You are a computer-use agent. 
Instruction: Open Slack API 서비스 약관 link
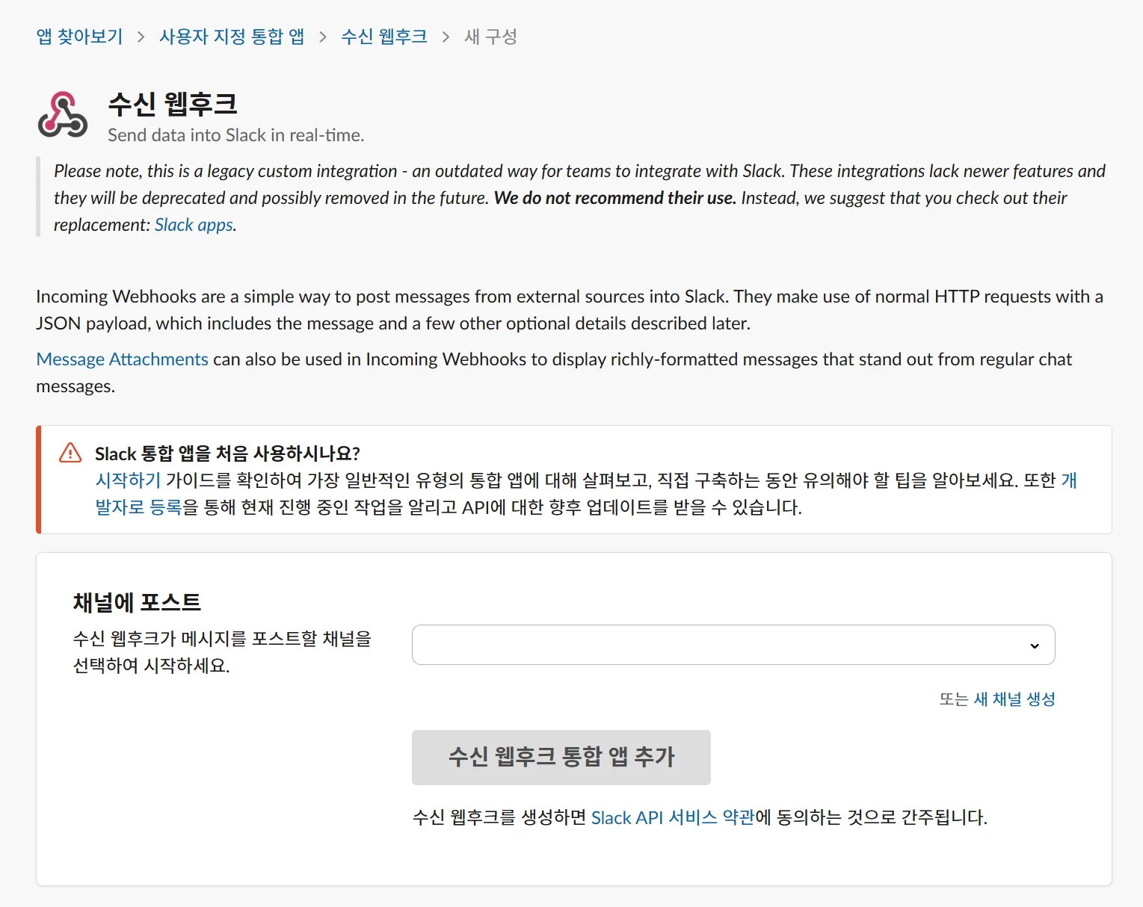672,817
